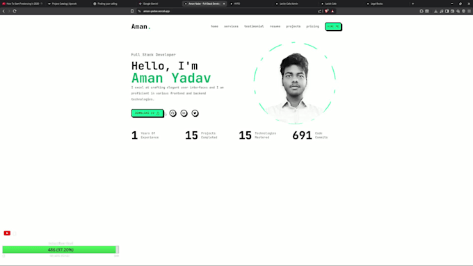This screenshot has width=473, height=266.
Task: Click the VPN shield icon in toolbar
Action: (x=464, y=11)
